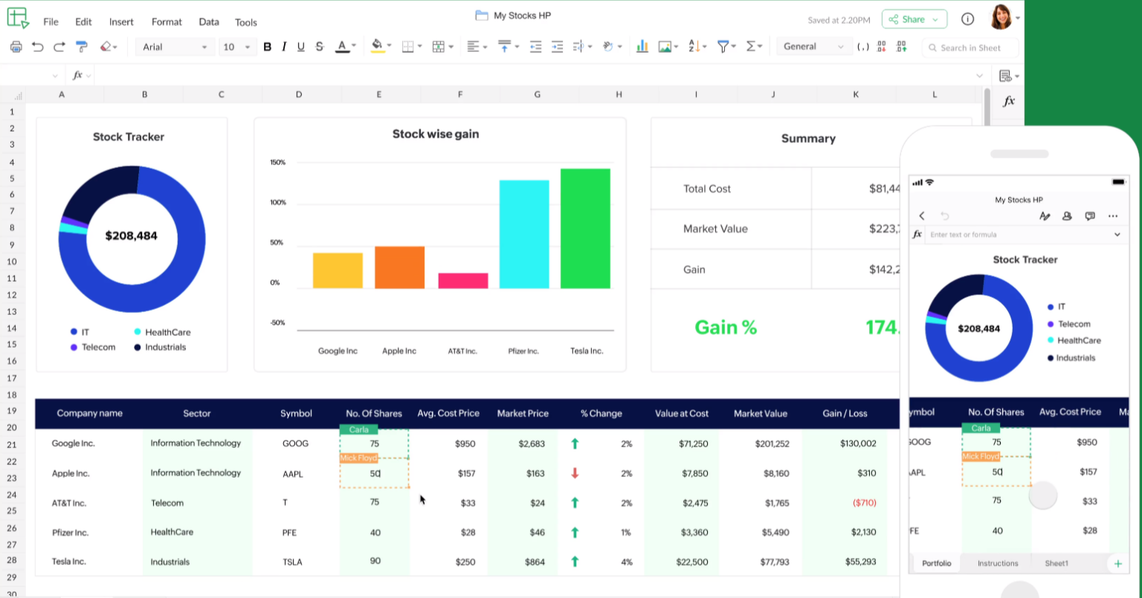This screenshot has height=598, width=1142.
Task: Toggle strikethrough formatting
Action: [319, 47]
